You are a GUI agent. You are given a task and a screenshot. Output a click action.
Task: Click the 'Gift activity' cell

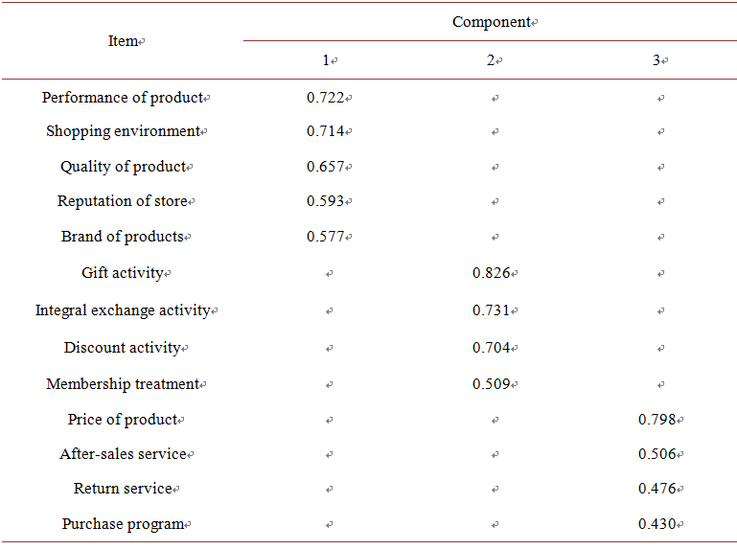123,273
